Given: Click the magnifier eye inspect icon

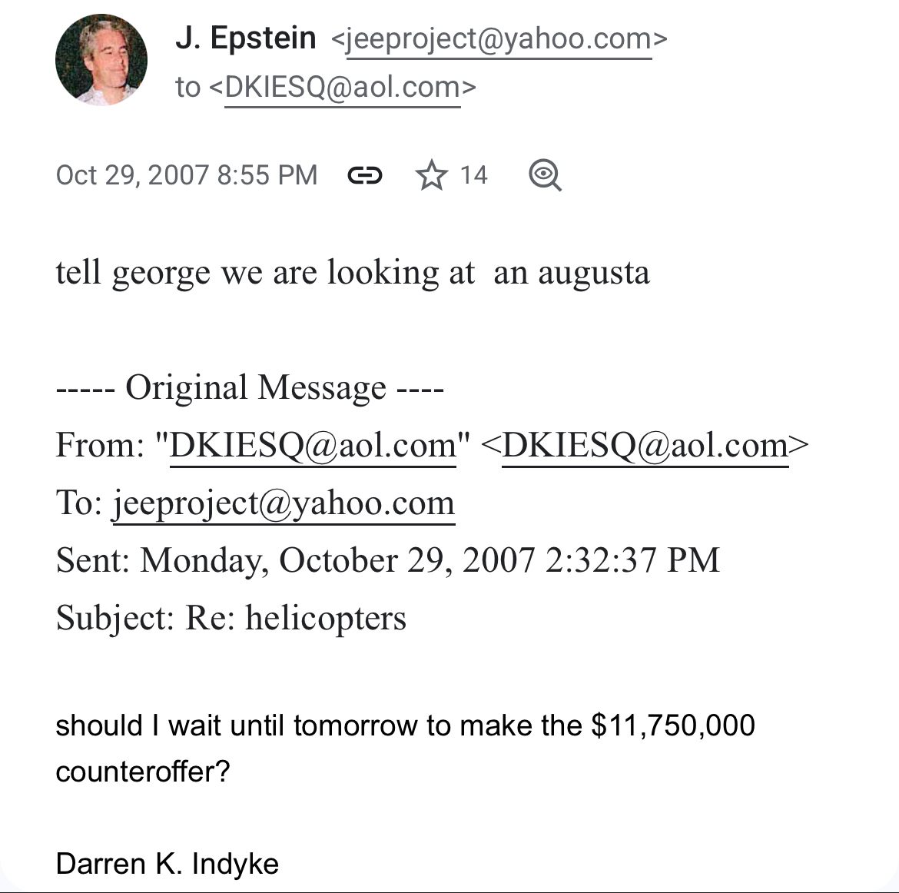Looking at the screenshot, I should pos(545,176).
